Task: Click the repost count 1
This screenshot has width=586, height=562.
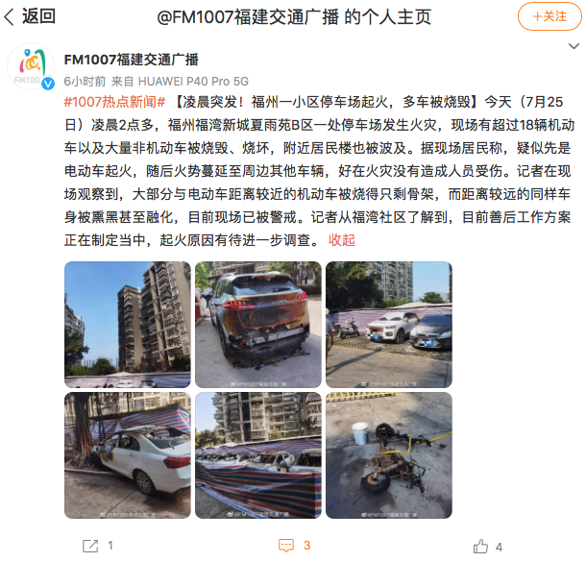Action: point(110,546)
